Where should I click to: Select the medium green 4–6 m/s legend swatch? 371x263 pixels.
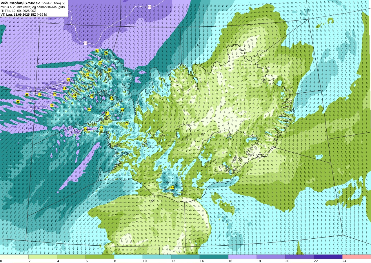(71, 257)
